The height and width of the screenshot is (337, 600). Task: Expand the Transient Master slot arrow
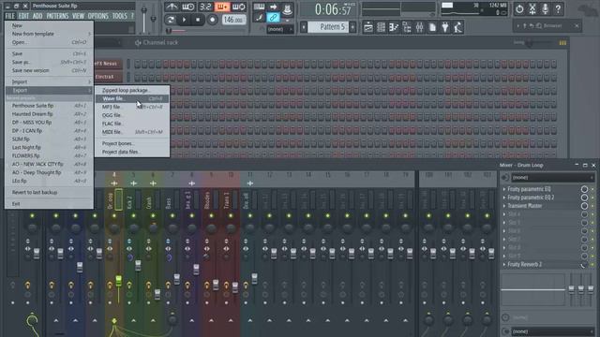coord(504,206)
